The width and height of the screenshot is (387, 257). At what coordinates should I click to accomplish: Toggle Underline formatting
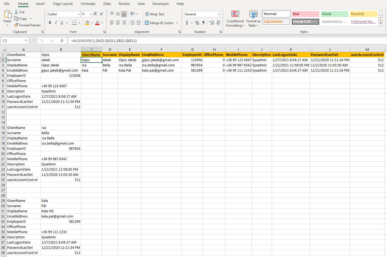point(62,23)
